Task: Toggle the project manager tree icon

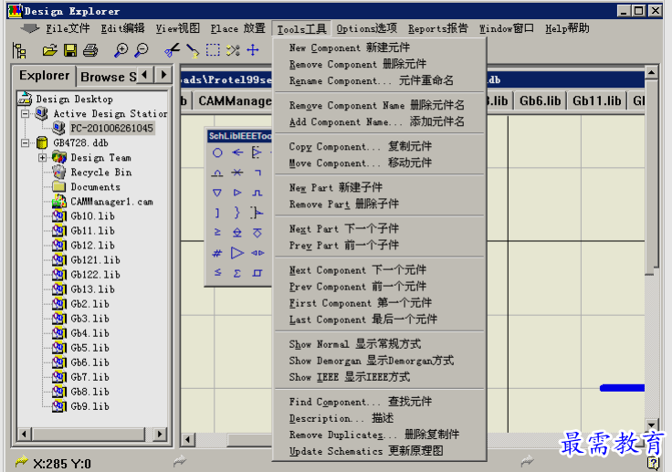Action: pos(19,50)
